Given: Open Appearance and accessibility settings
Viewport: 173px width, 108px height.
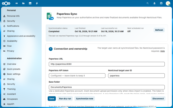Looking at the screenshot, I should click(x=21, y=36).
